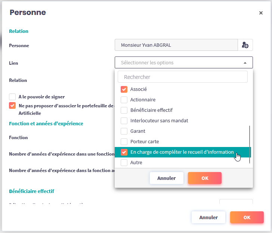This screenshot has width=272, height=233.
Task: Tick the Porteur carte checkbox
Action: click(x=124, y=142)
